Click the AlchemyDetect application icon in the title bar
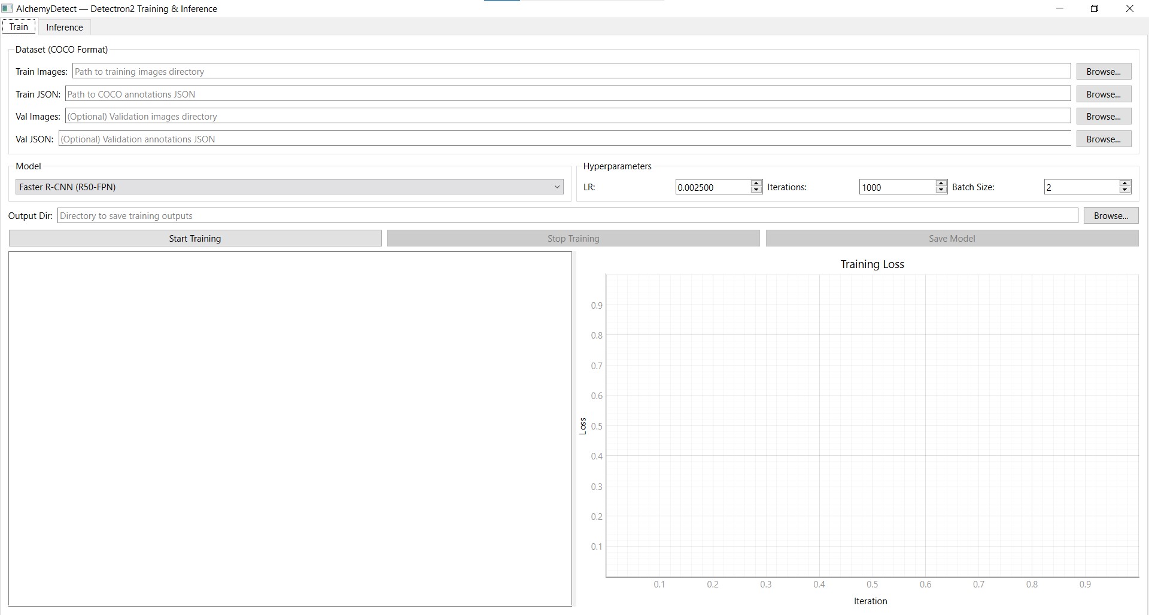This screenshot has width=1149, height=615. click(x=7, y=8)
